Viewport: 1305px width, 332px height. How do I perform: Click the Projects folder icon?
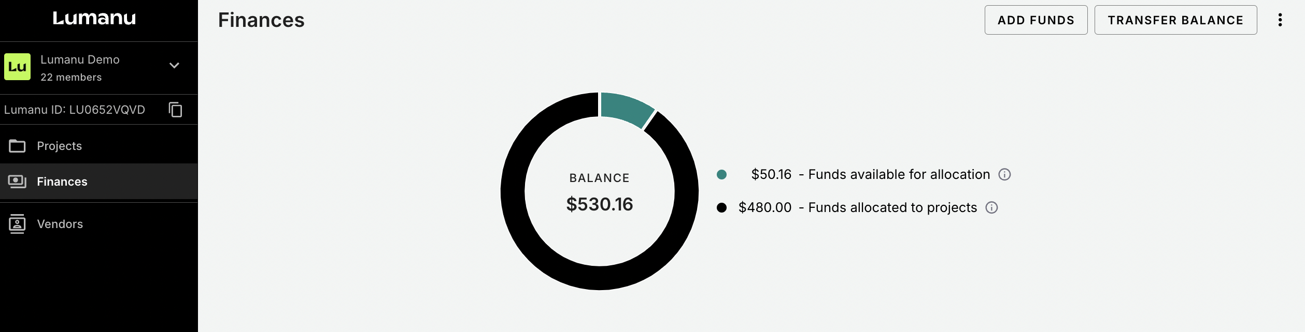pyautogui.click(x=17, y=146)
